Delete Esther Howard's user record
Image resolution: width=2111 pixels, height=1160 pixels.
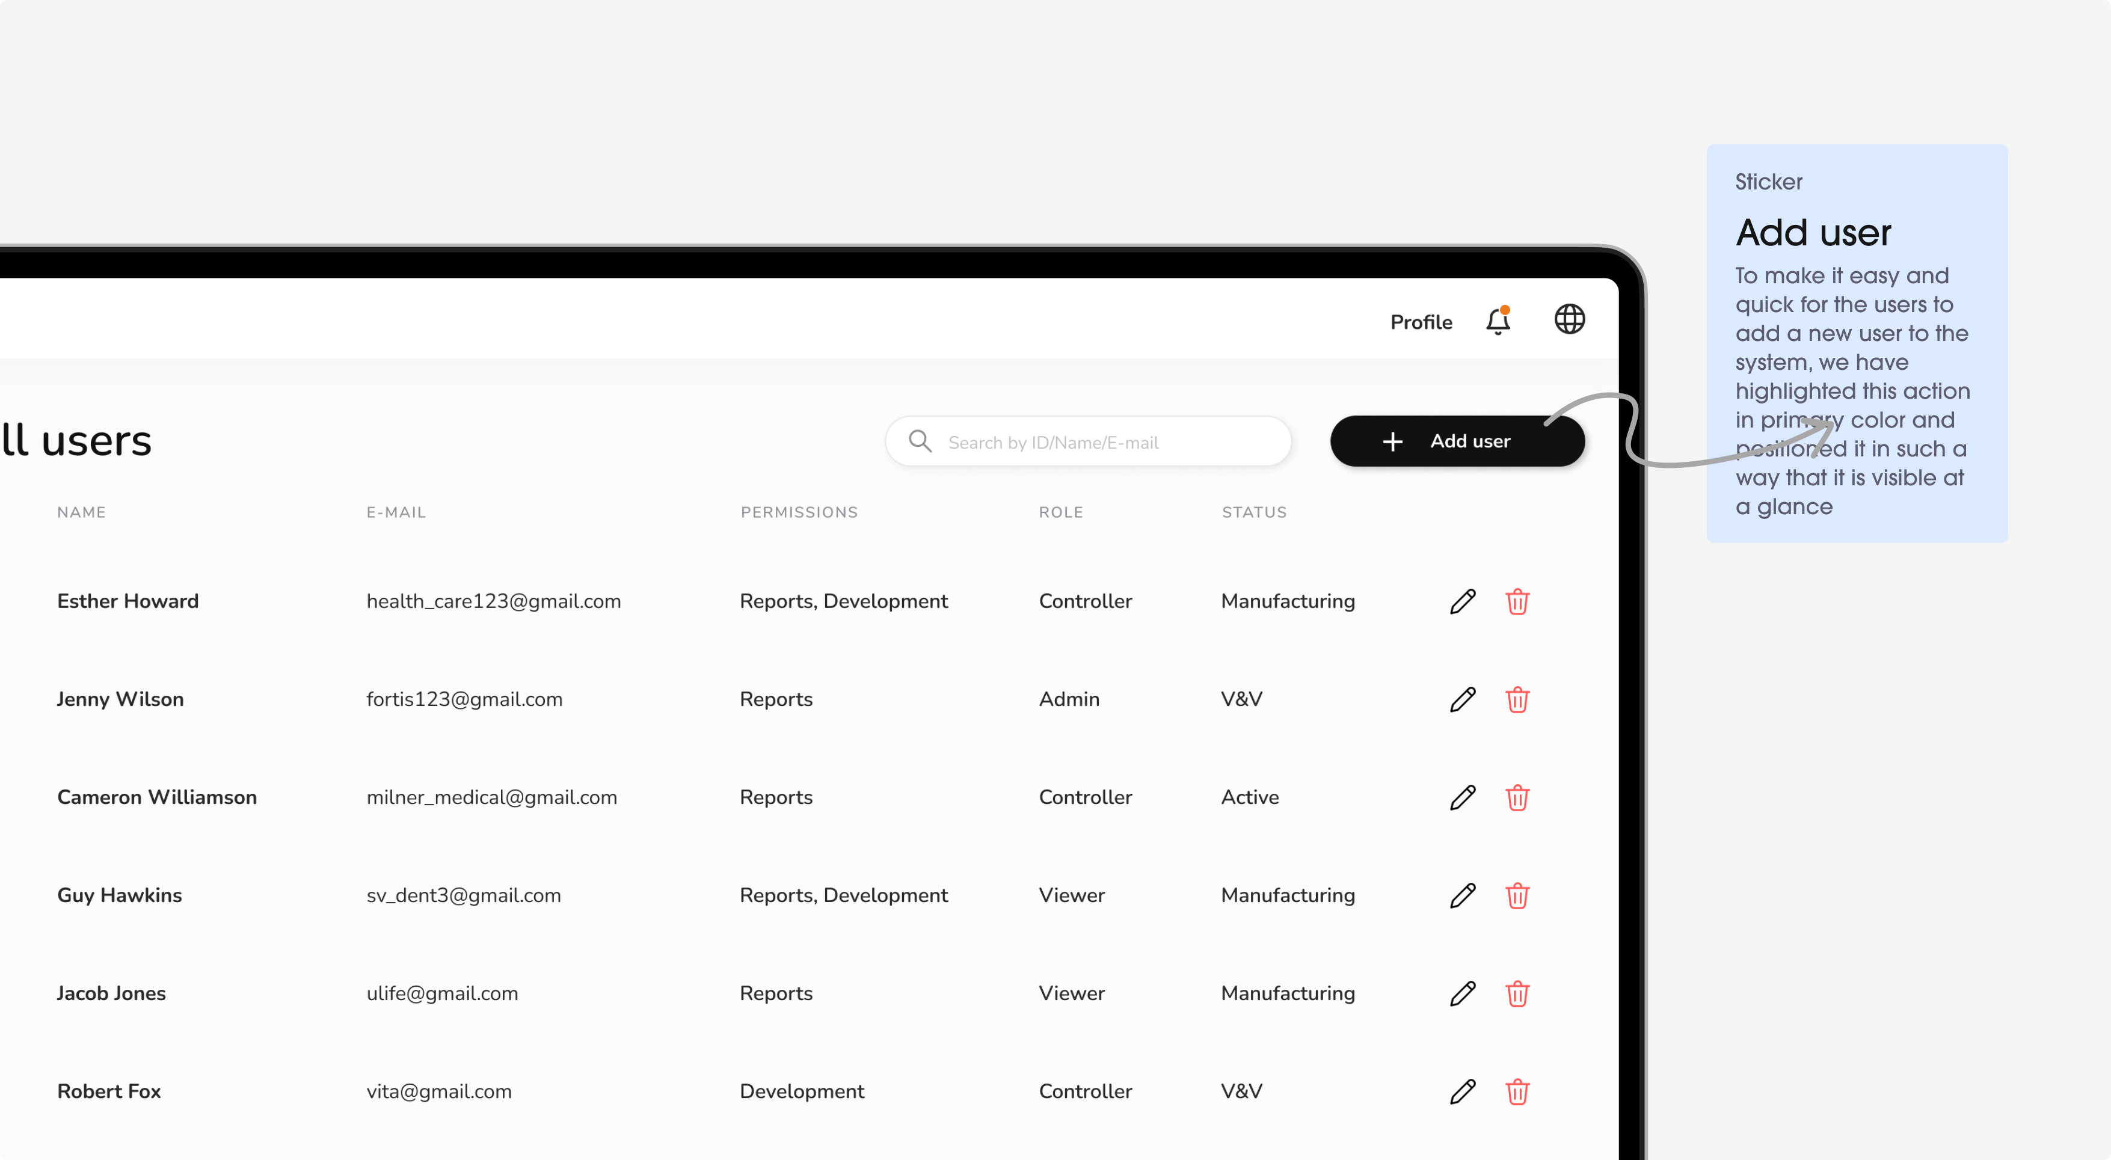(x=1517, y=601)
